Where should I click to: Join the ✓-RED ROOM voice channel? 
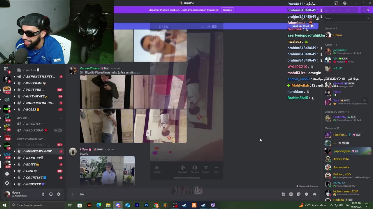point(40,130)
